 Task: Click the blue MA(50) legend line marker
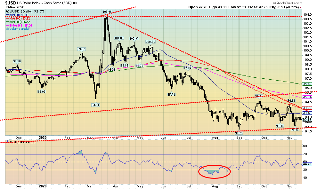coord(8,15)
